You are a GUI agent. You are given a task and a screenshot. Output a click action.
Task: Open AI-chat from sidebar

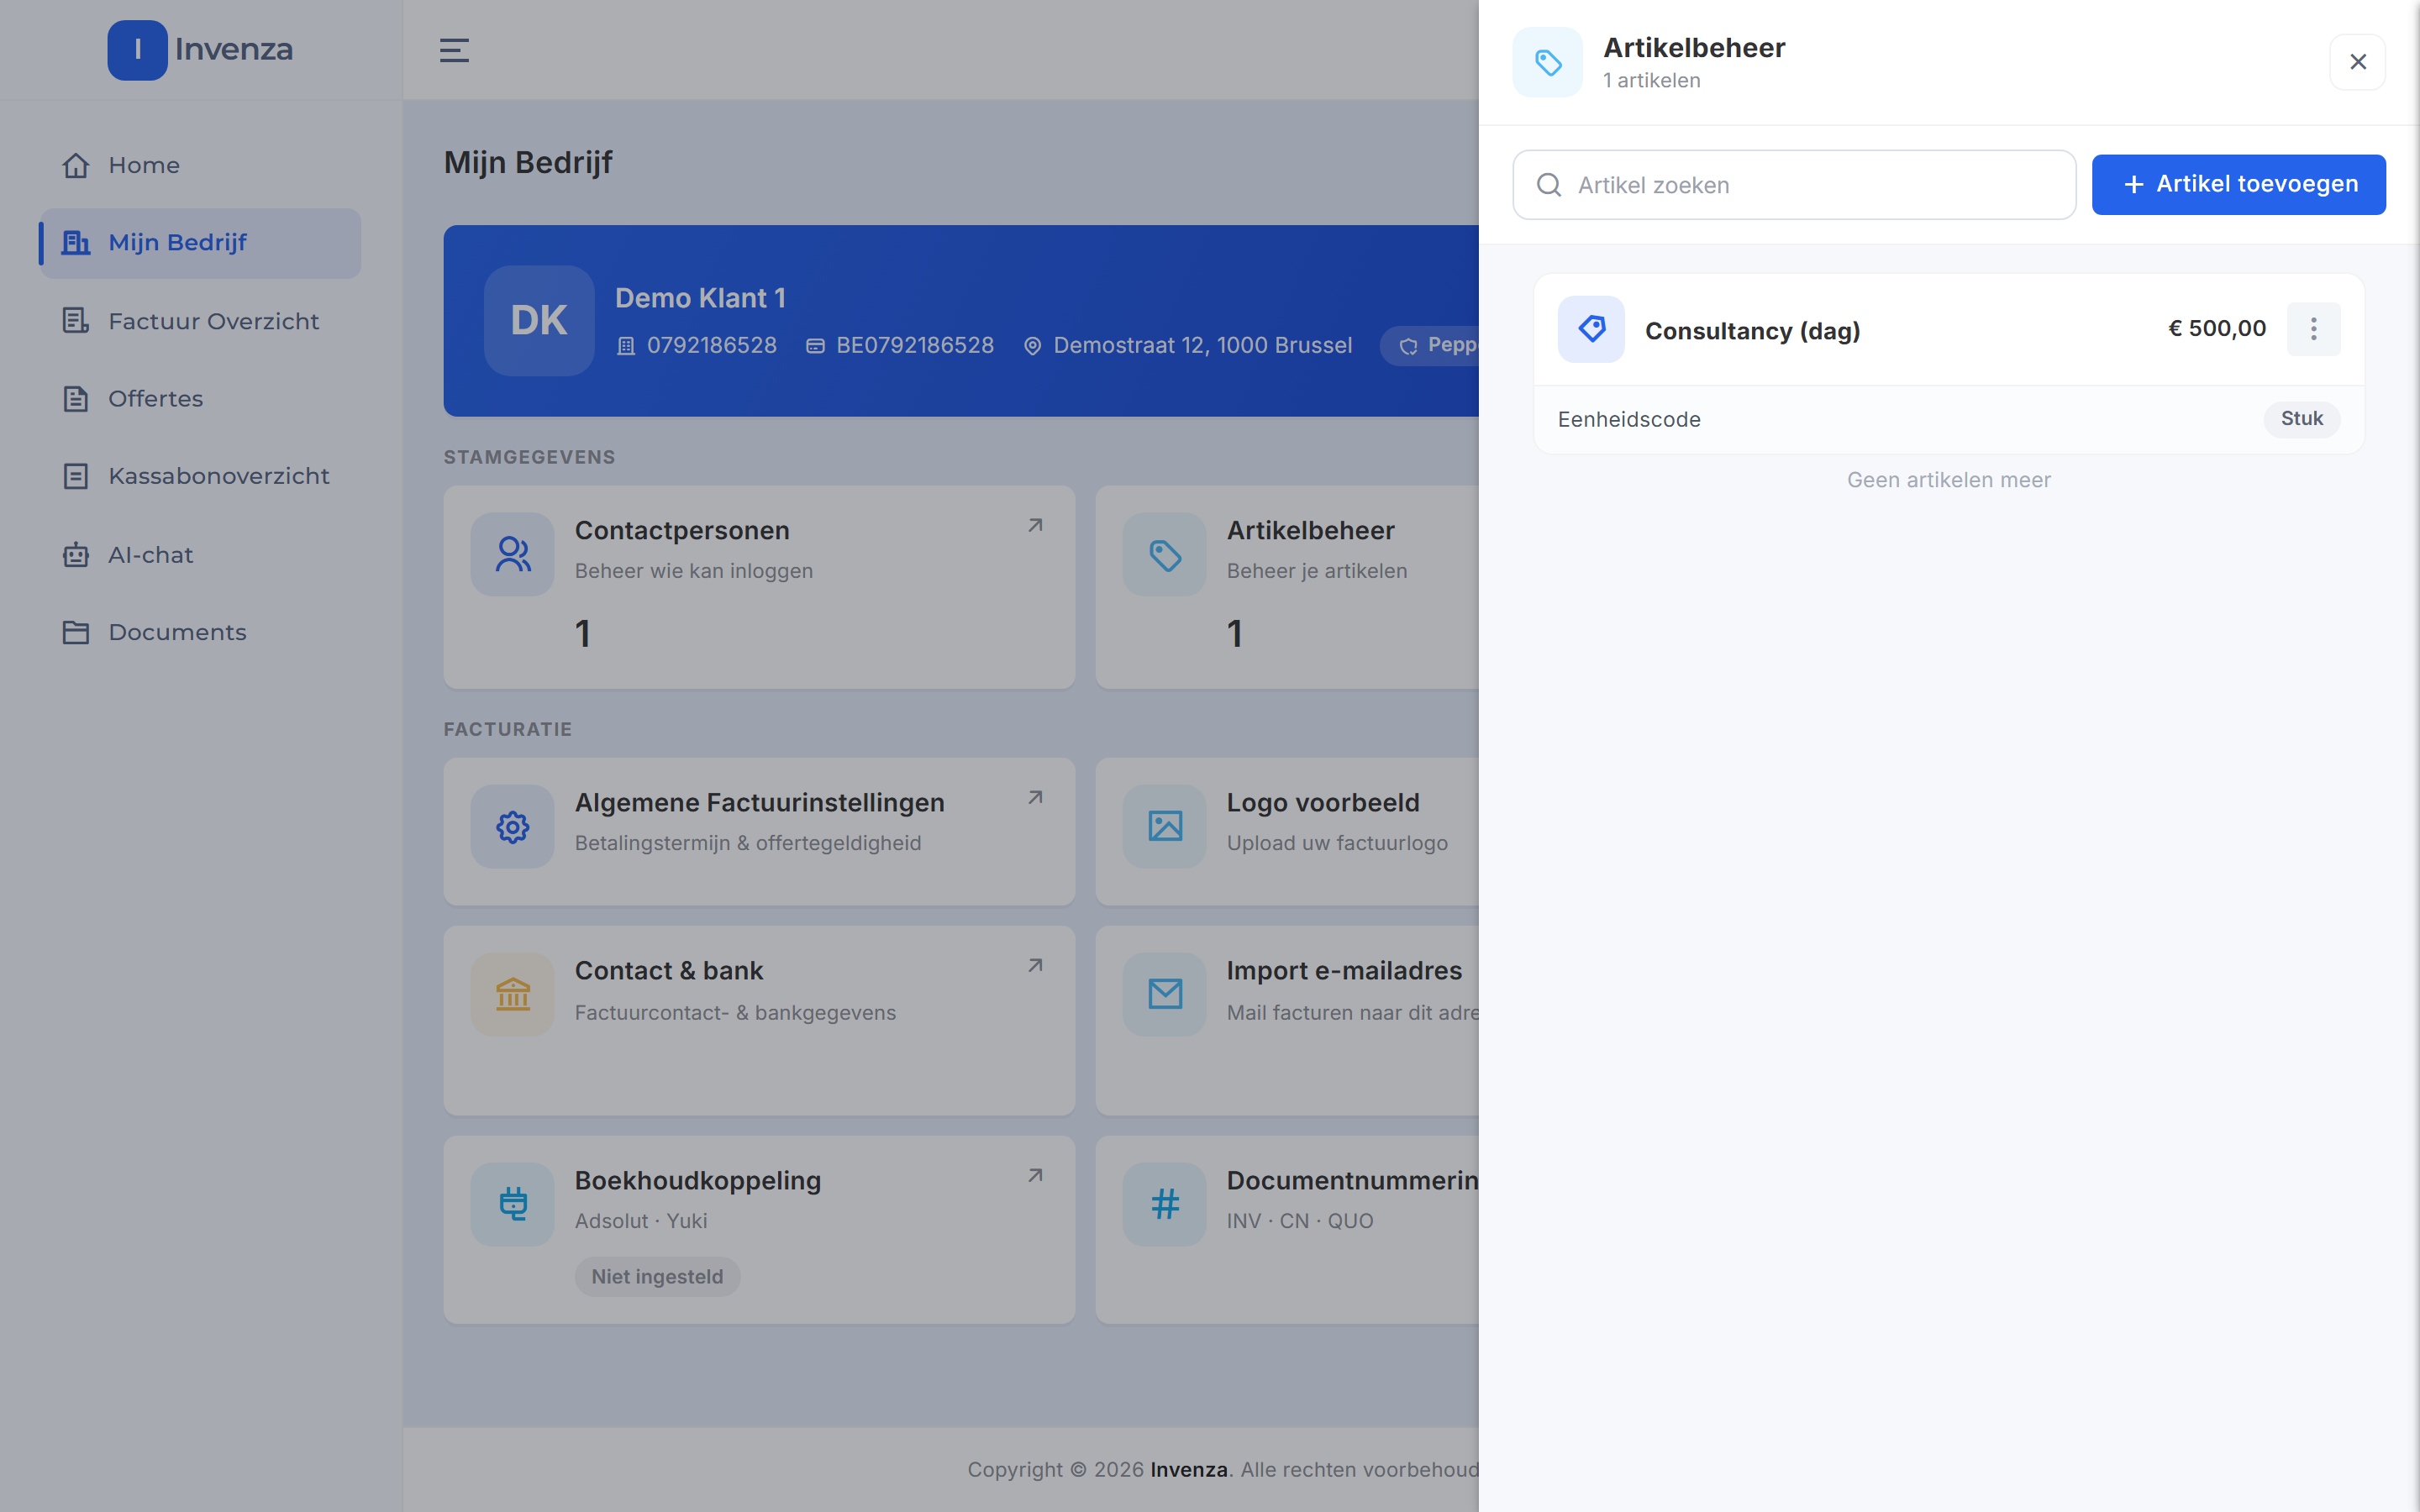click(x=200, y=554)
